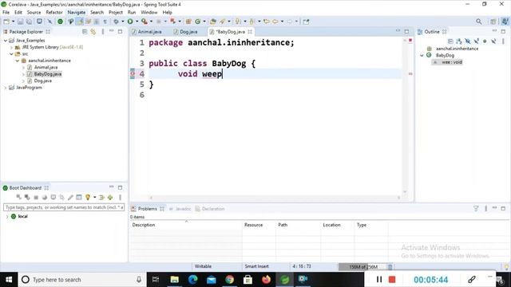This screenshot has width=511, height=287.
Task: Switch to the Javadoc tab
Action: pyautogui.click(x=180, y=209)
